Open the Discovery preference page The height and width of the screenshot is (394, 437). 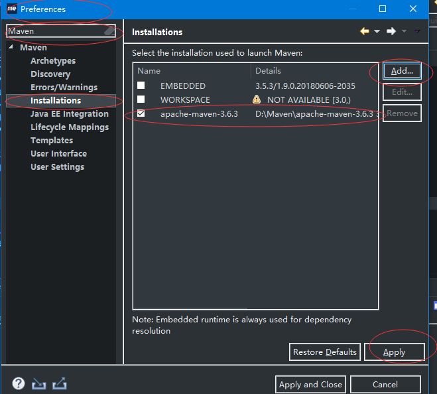50,74
